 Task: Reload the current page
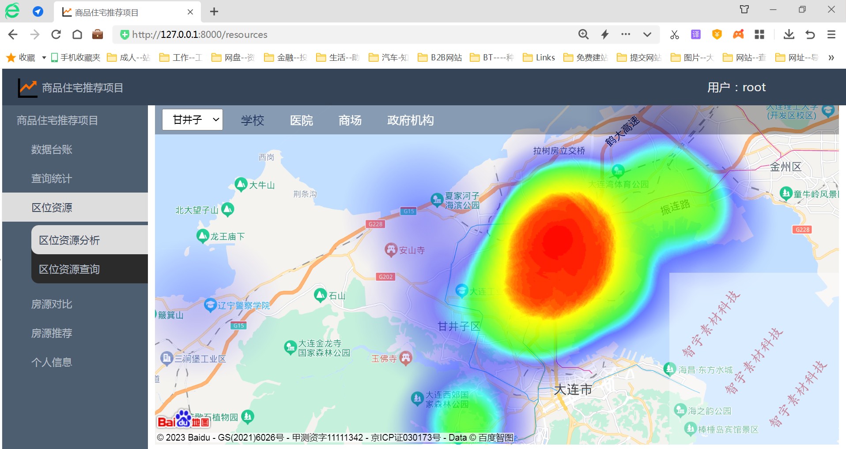pos(56,34)
